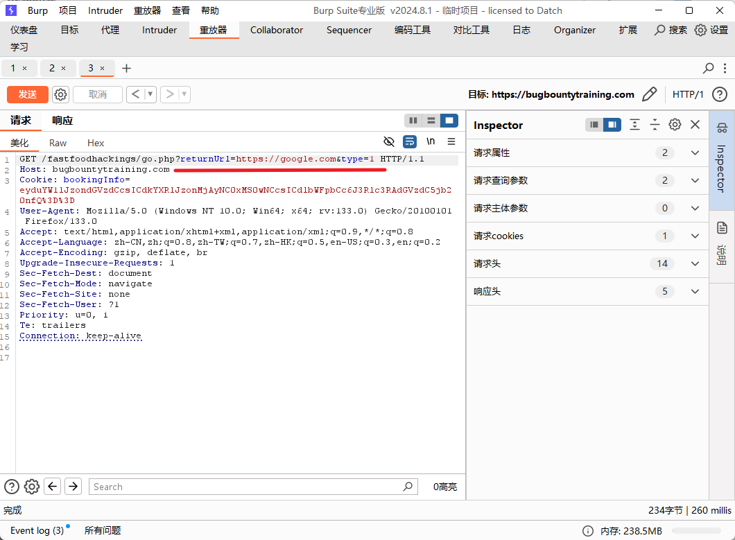
Task: Open help icon beside HTTP/1
Action: (720, 94)
